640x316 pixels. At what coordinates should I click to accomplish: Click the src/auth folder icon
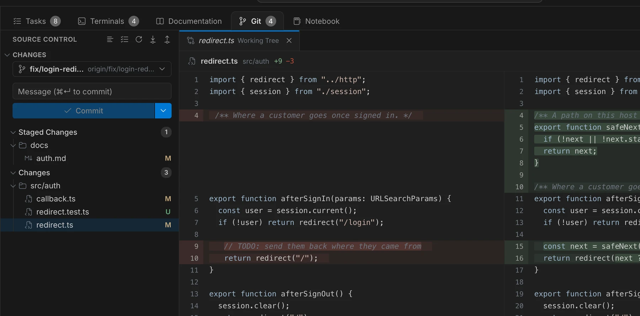tap(23, 186)
